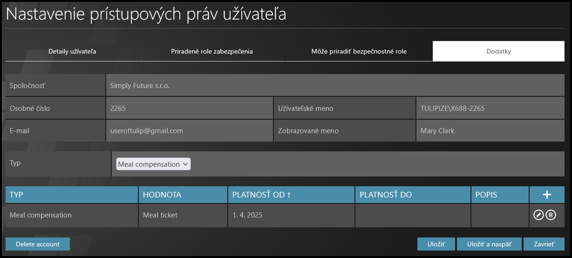Open the Typ dropdown showing Meal compensation
This screenshot has height=258, width=572.
tap(153, 164)
